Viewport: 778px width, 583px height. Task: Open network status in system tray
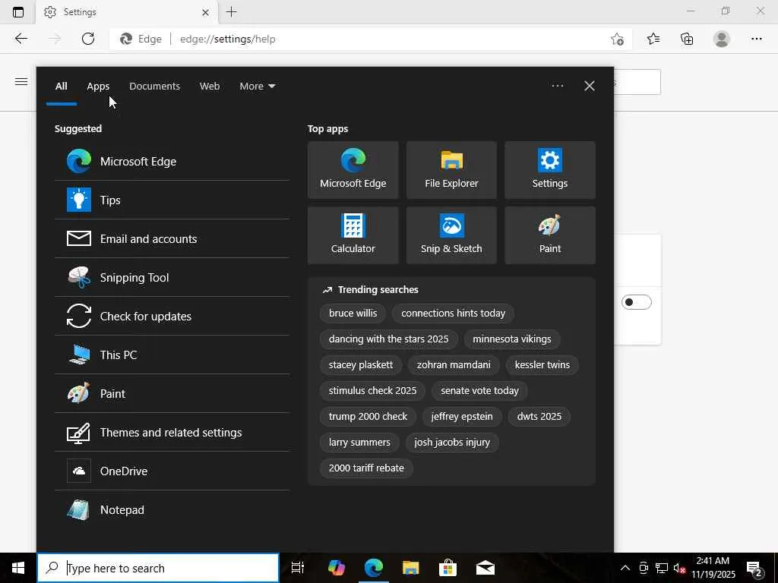click(x=662, y=568)
